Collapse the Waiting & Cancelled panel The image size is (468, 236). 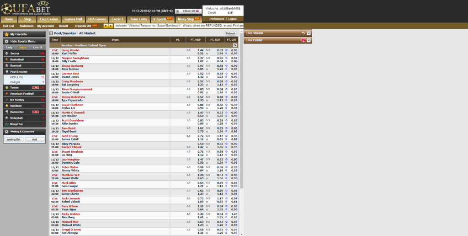pyautogui.click(x=6, y=131)
